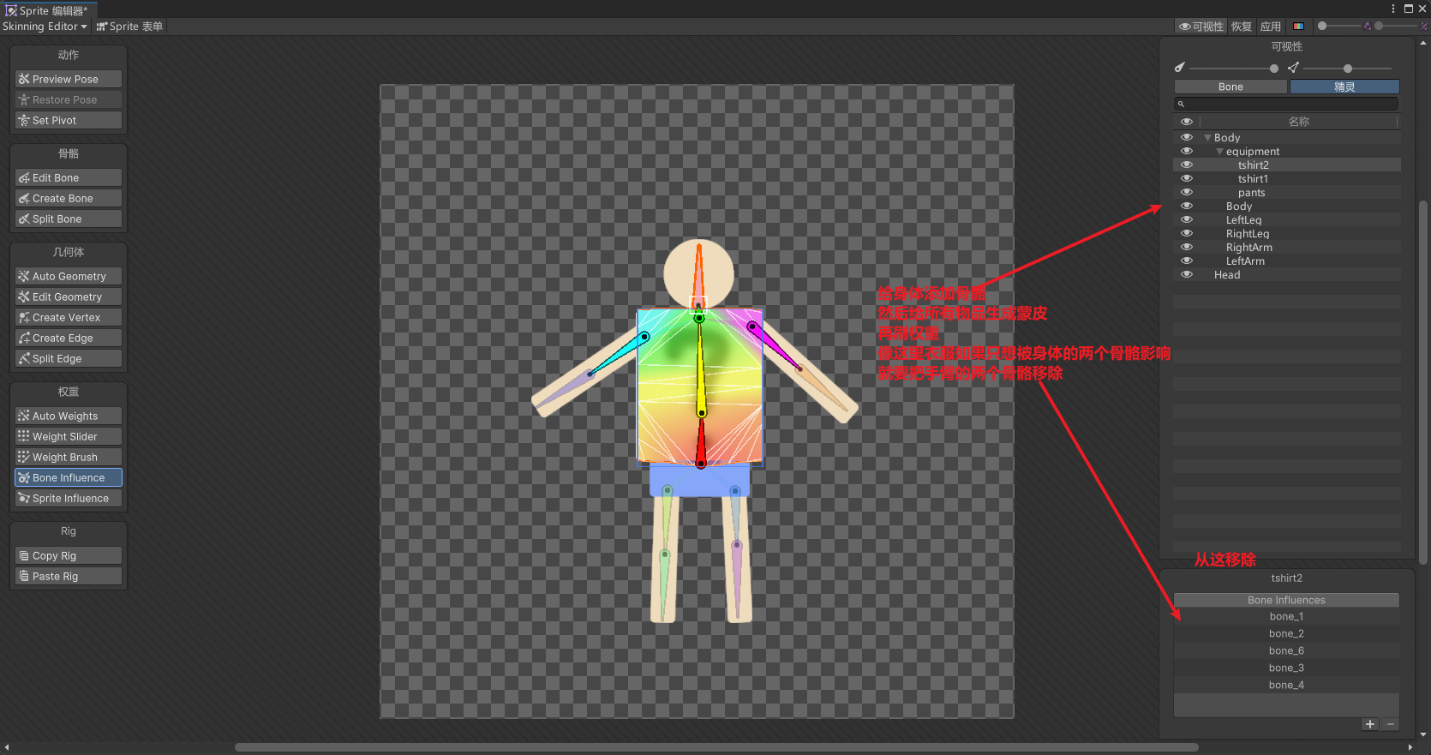Viewport: 1431px width, 755px height.
Task: Open the Weight Slider tool
Action: [x=69, y=436]
